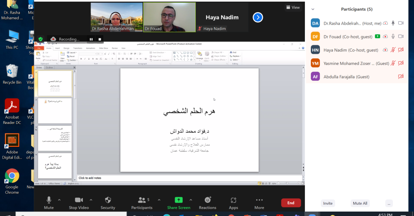Select Dr Fouad in participants list
Viewport: 414px width, 216px height.
pyautogui.click(x=348, y=37)
